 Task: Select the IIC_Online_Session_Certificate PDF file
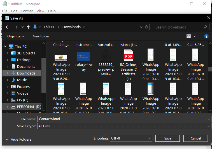129,65
